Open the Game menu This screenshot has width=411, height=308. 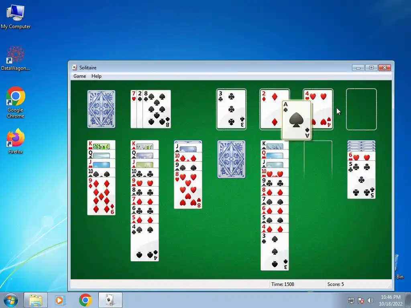coord(80,76)
